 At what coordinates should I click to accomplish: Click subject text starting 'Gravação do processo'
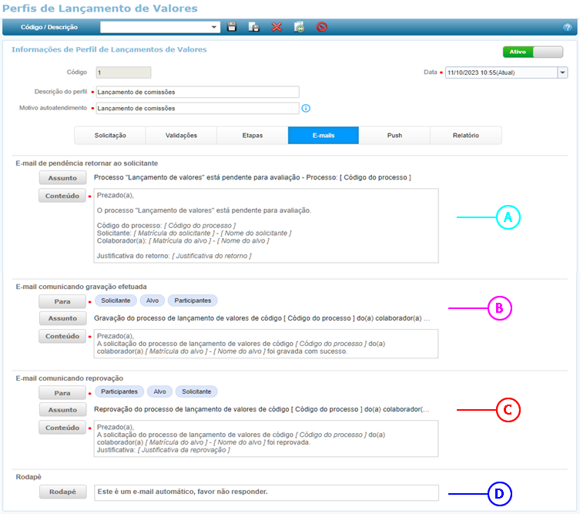[x=262, y=318]
